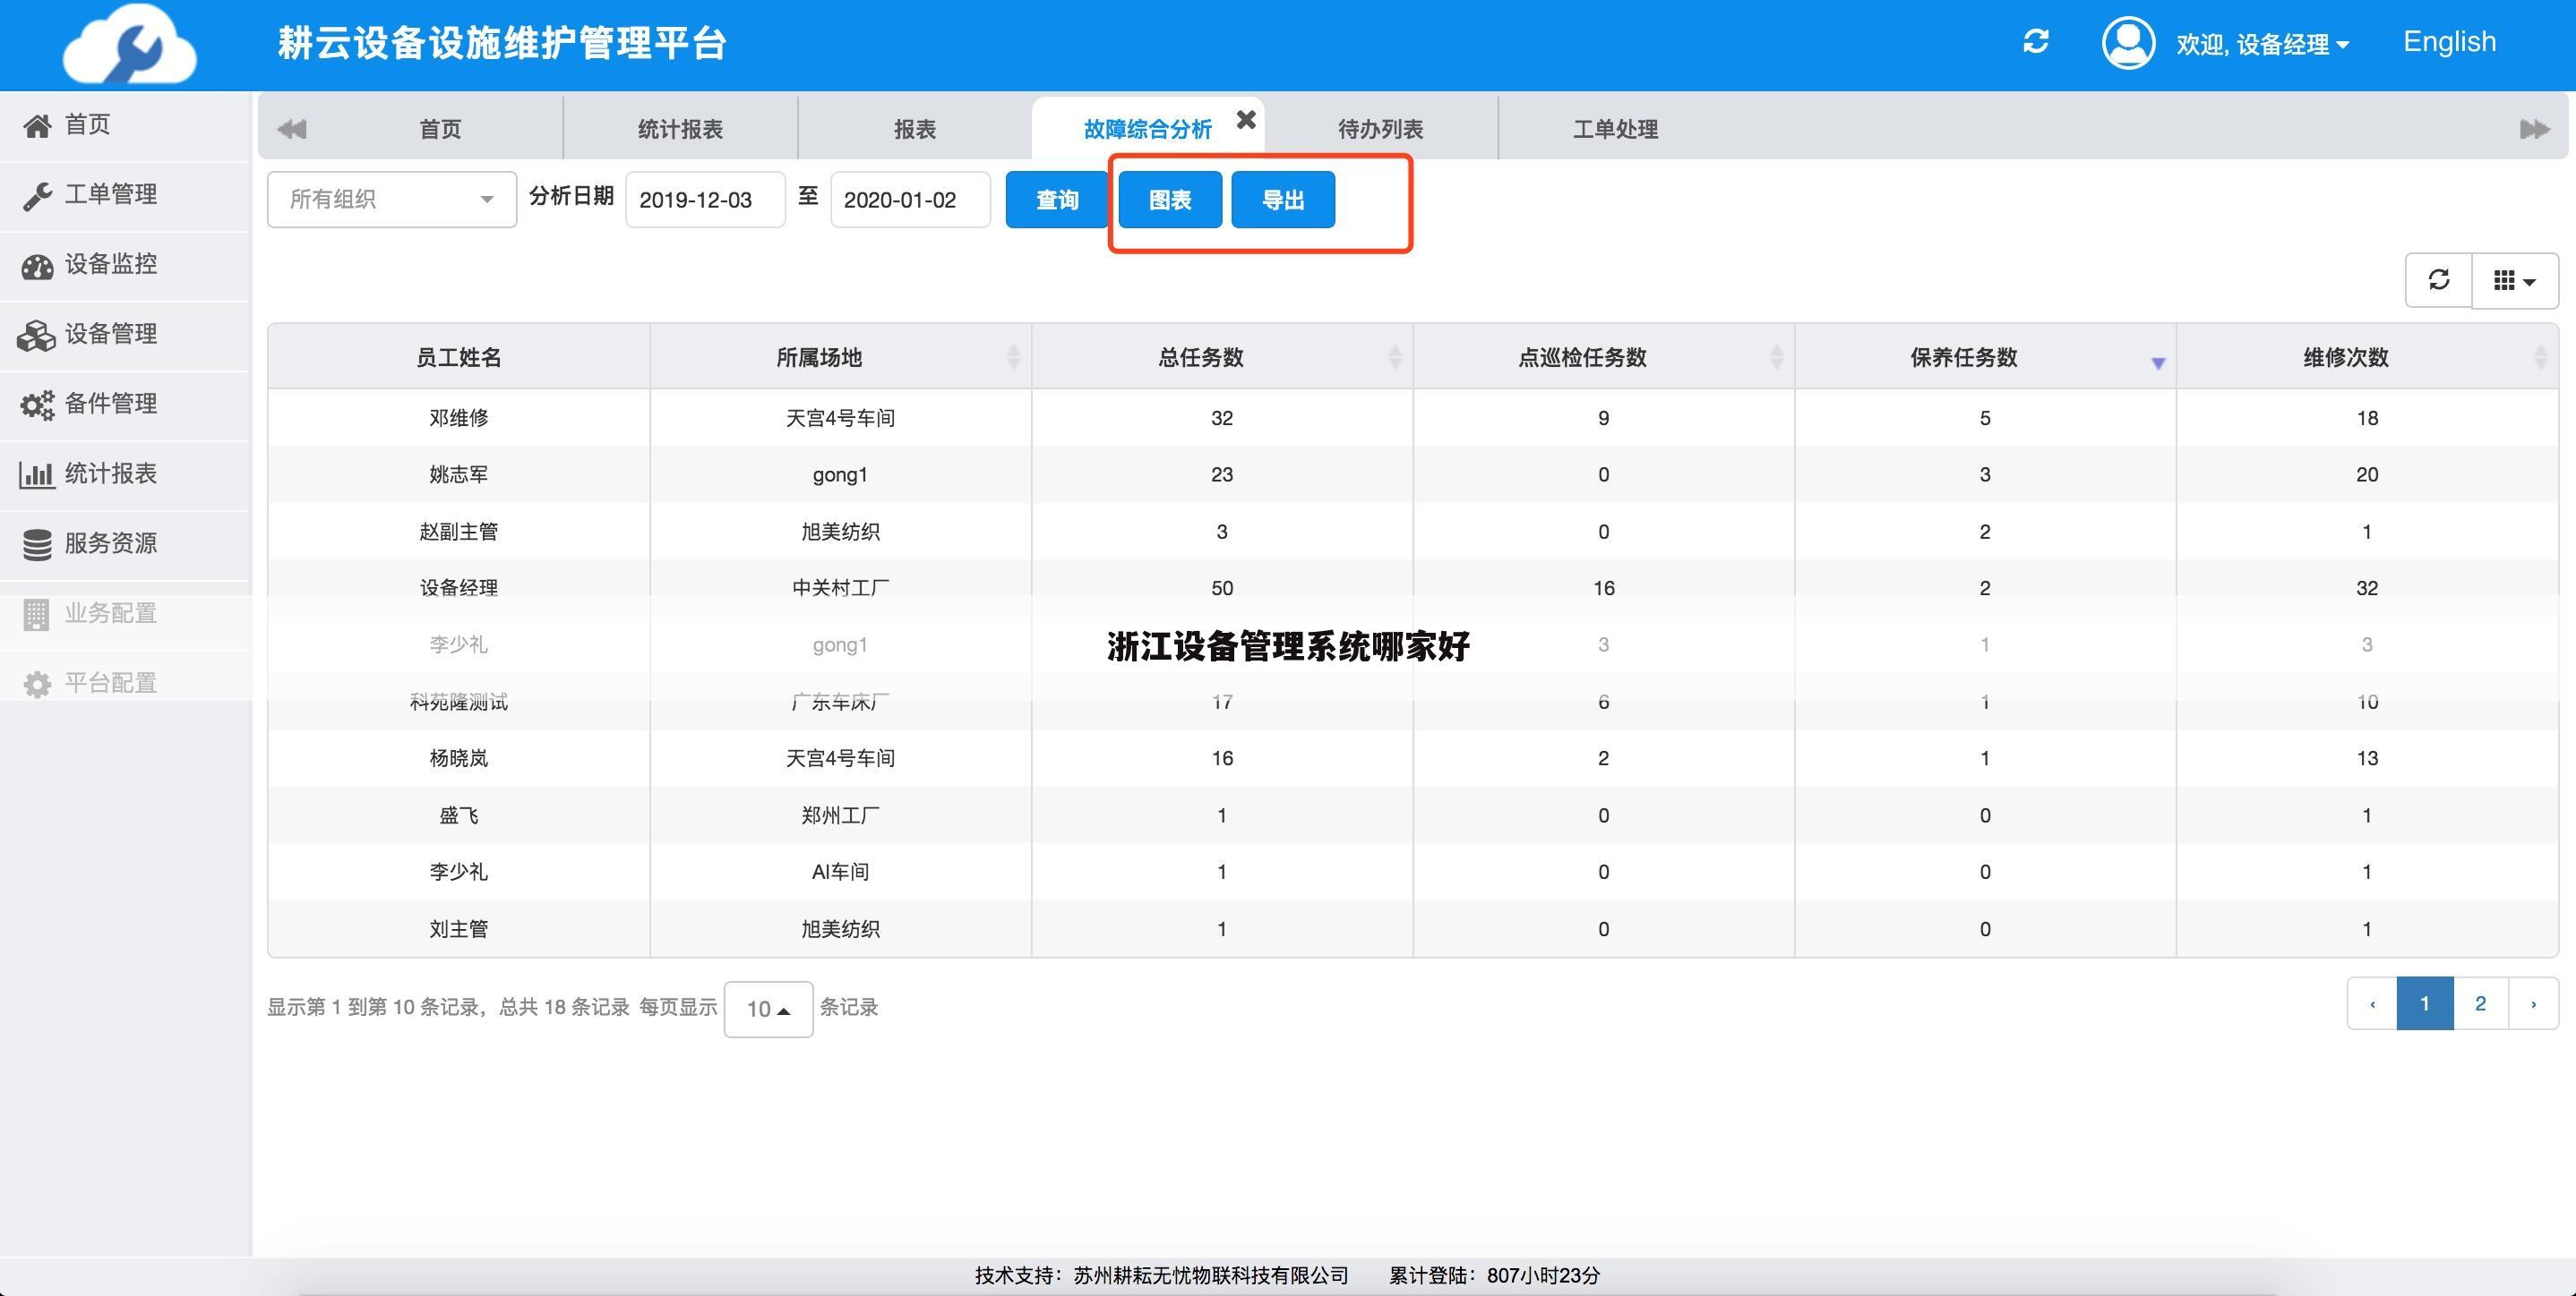Select employee name 邓维修

point(459,418)
